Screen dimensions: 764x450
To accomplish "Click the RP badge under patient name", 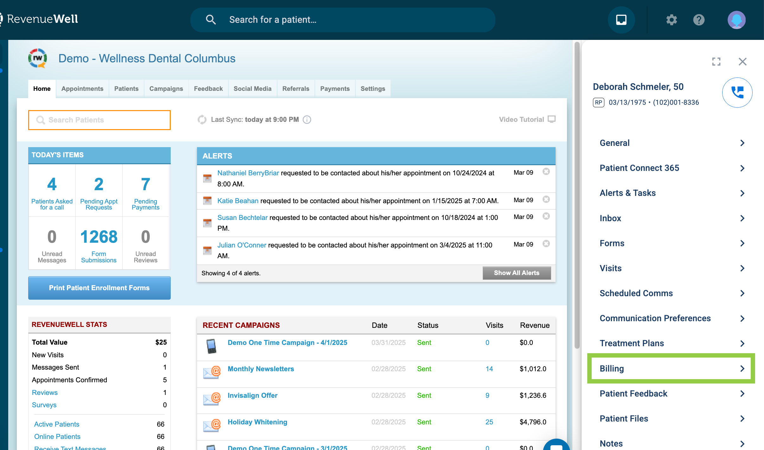I will click(598, 103).
